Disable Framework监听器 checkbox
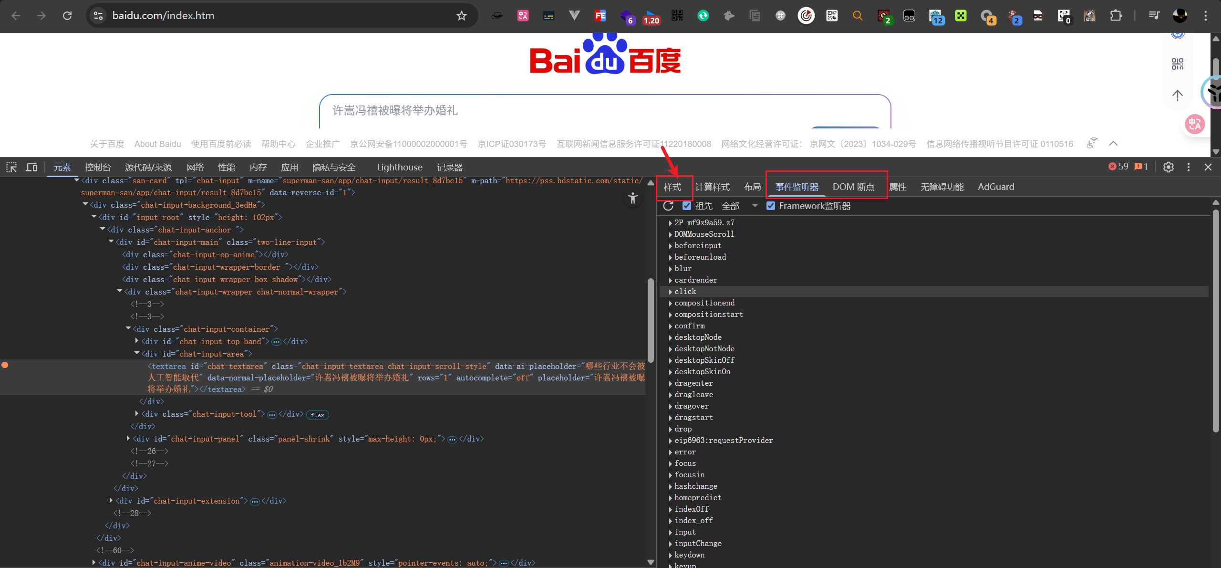This screenshot has height=568, width=1221. click(771, 206)
